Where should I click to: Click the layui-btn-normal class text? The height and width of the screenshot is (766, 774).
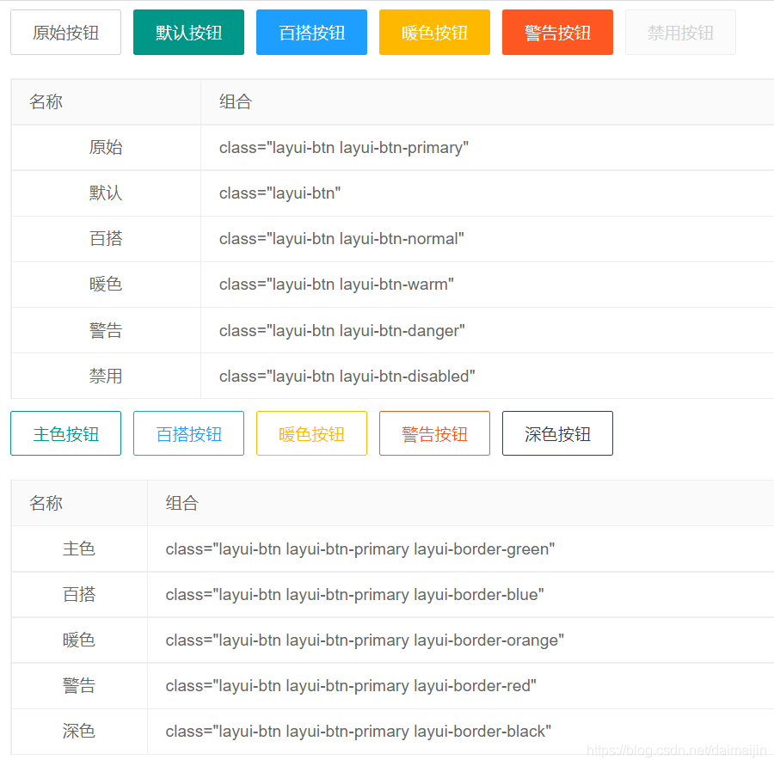[341, 239]
